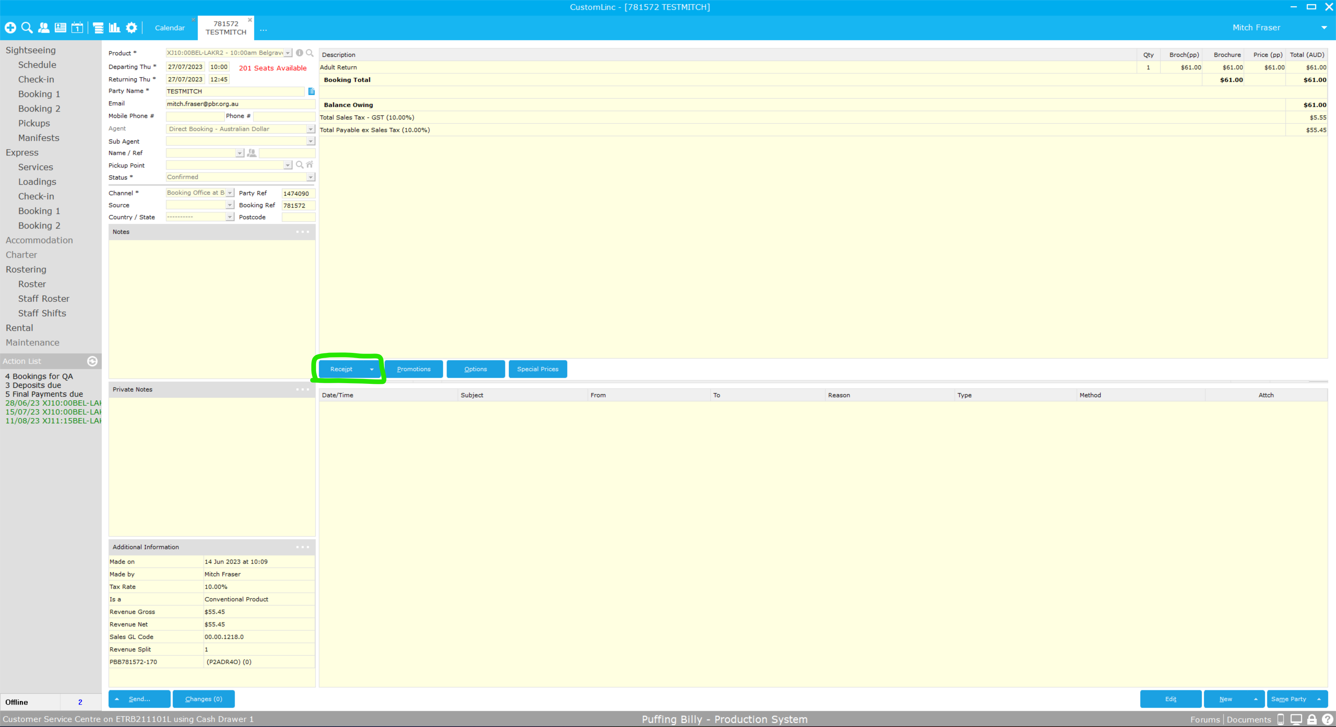Click the help question mark in status bar

[1327, 720]
